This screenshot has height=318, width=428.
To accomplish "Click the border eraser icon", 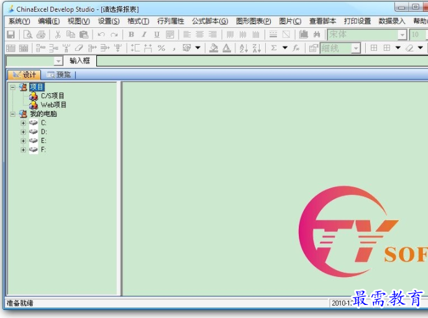I will pyautogui.click(x=409, y=48).
